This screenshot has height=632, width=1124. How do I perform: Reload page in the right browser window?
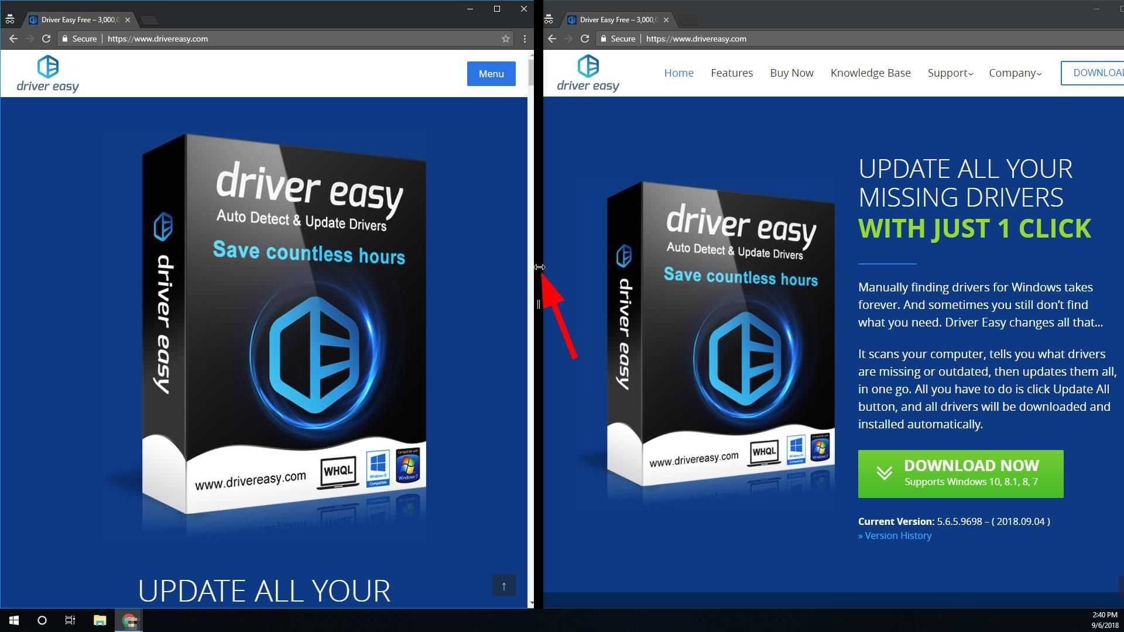(584, 39)
